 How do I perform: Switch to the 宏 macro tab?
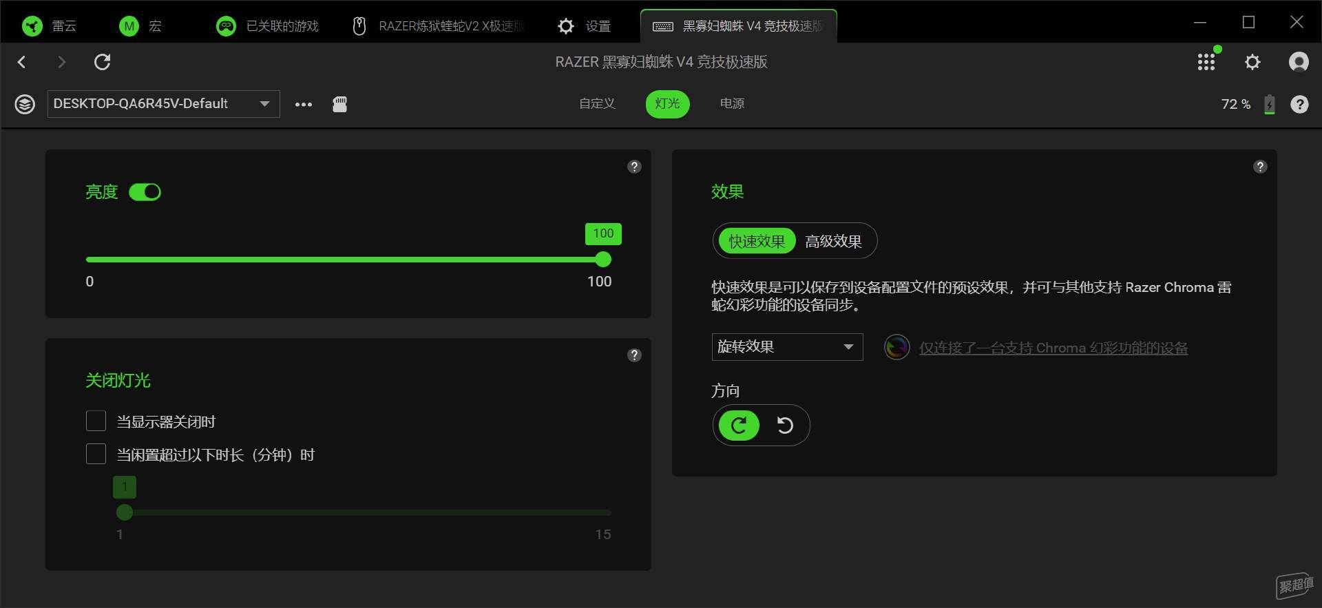(140, 26)
